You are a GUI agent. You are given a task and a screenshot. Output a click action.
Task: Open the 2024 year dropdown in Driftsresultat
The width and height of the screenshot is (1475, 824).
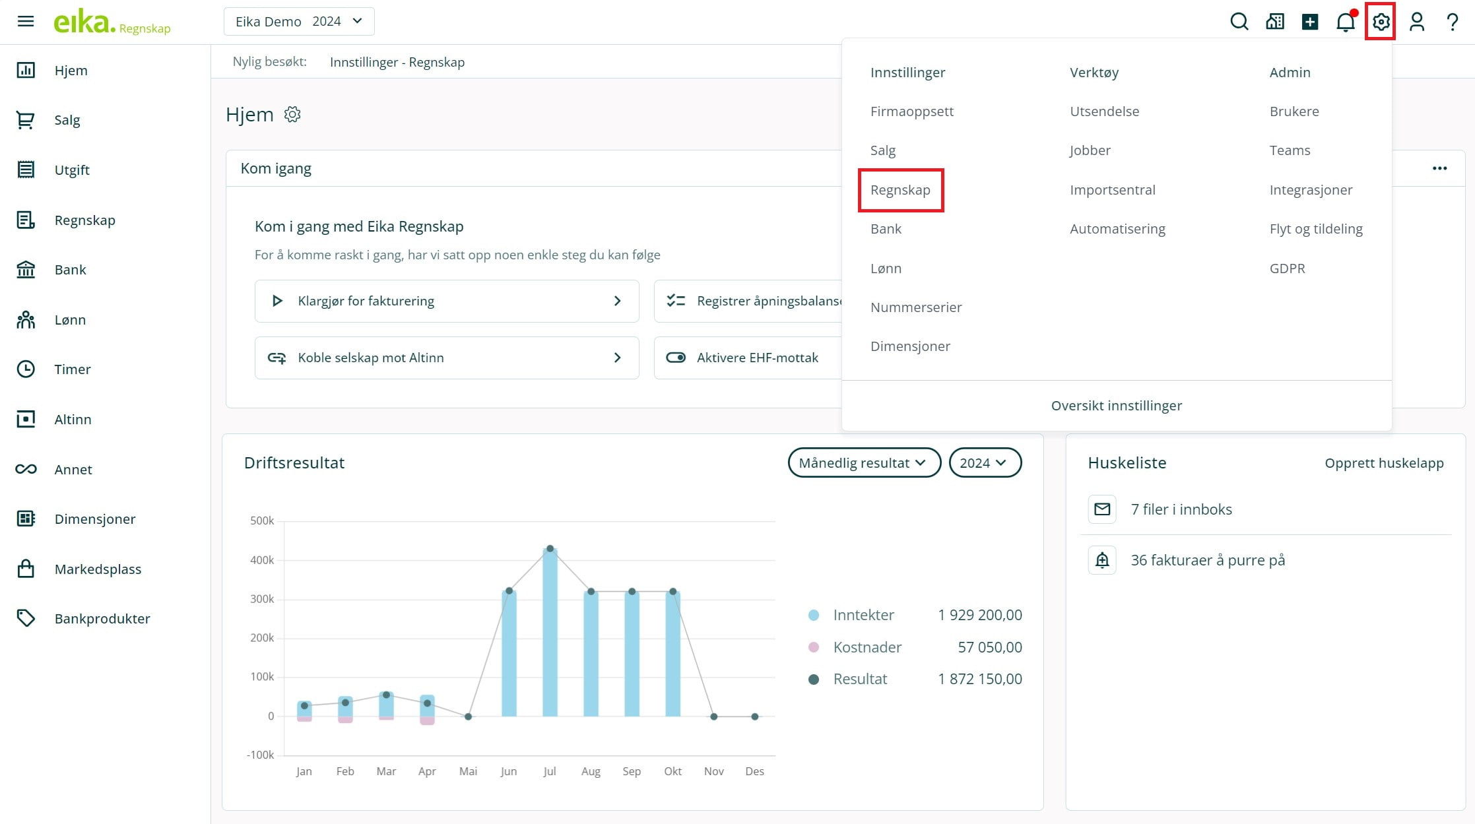[x=984, y=462]
